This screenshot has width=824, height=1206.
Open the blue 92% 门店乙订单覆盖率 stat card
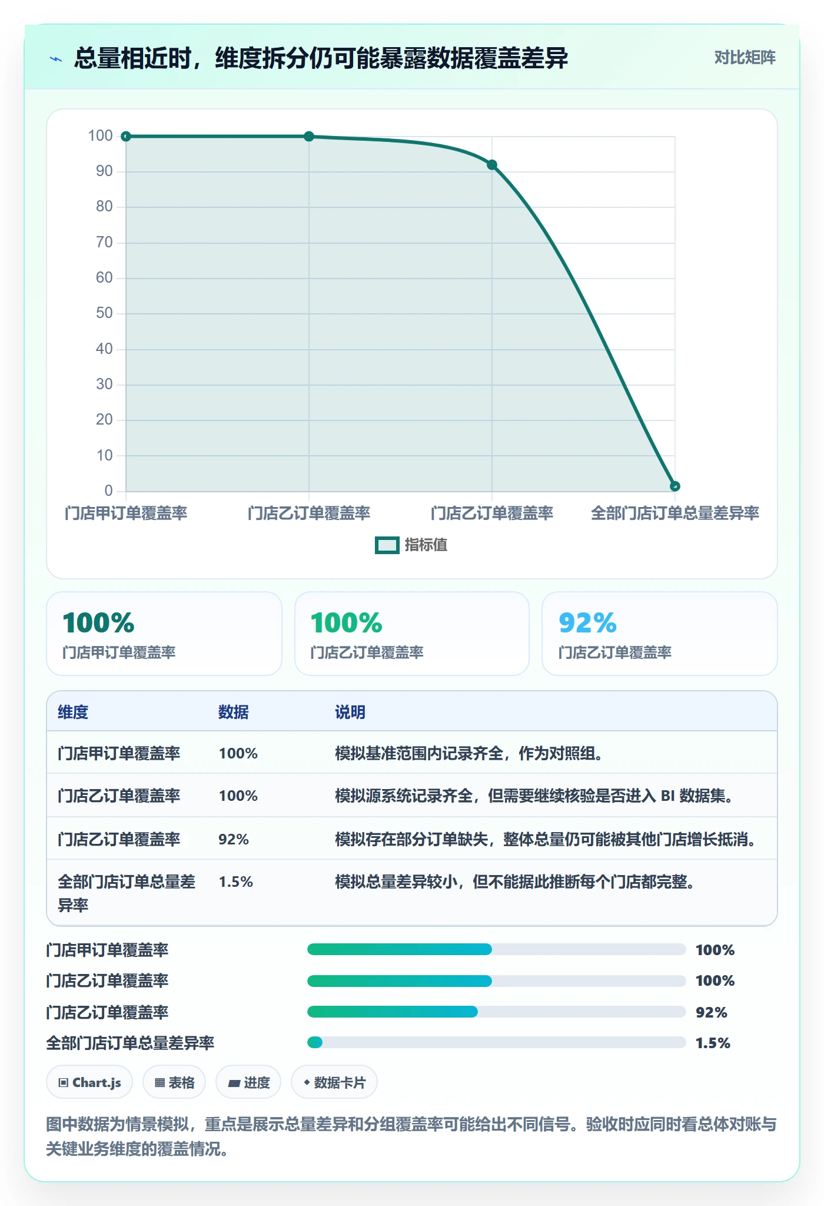(660, 634)
